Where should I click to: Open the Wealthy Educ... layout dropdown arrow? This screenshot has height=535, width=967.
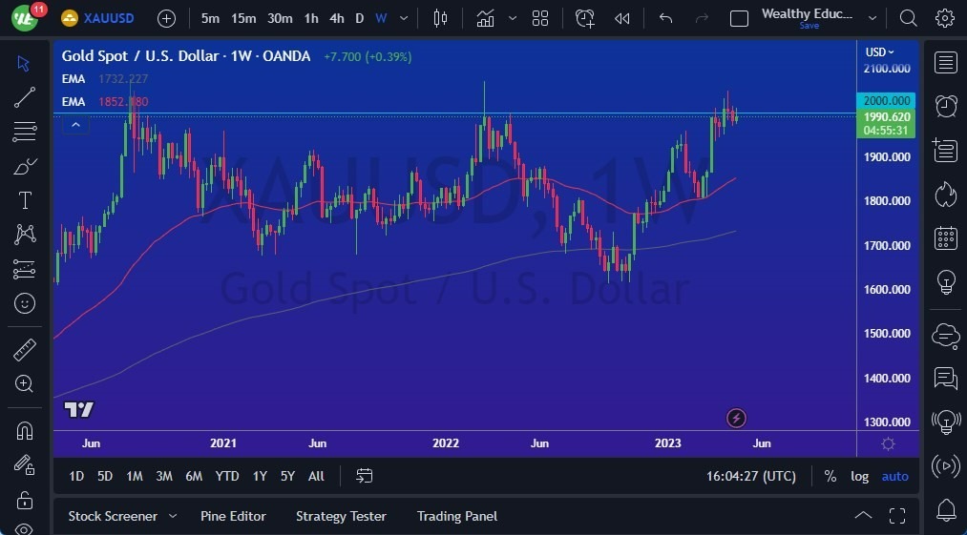tap(872, 18)
